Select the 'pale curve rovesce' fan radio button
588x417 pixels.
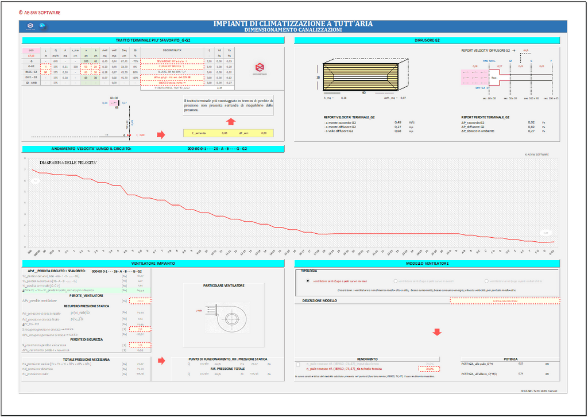308,281
